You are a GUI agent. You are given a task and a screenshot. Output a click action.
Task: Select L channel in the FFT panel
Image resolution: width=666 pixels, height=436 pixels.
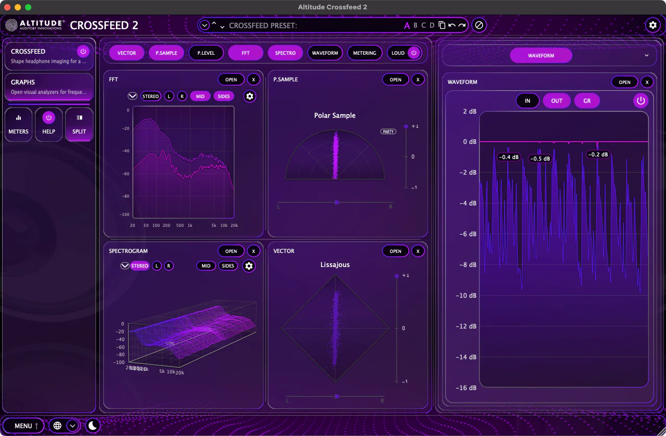[x=169, y=96]
